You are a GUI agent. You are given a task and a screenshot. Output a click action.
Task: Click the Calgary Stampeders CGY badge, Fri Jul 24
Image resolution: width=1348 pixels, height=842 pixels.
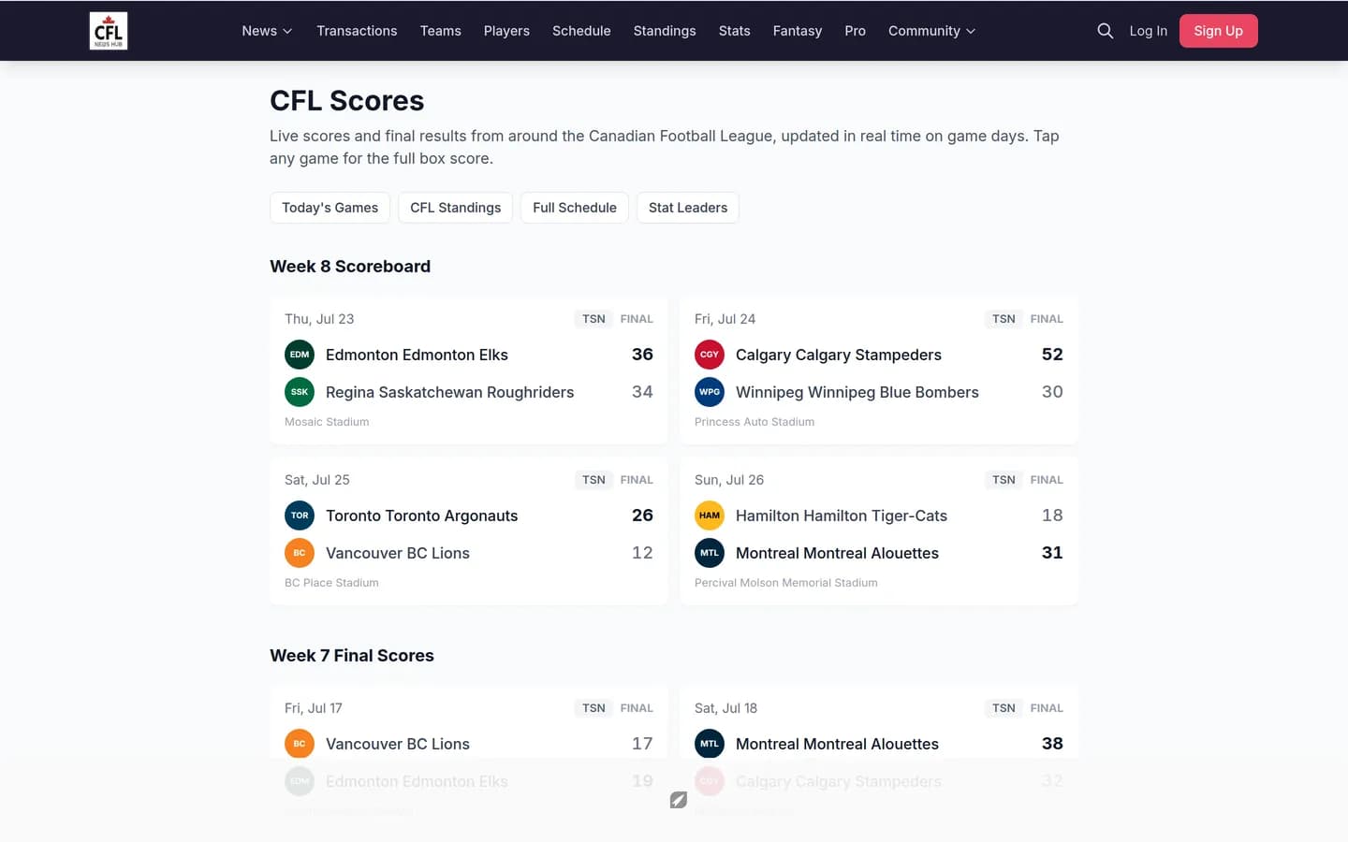click(x=710, y=355)
